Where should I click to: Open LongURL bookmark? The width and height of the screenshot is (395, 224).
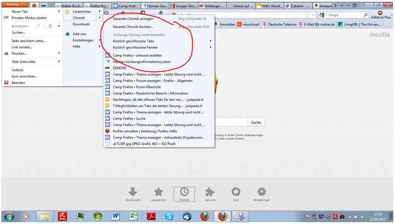[360, 24]
